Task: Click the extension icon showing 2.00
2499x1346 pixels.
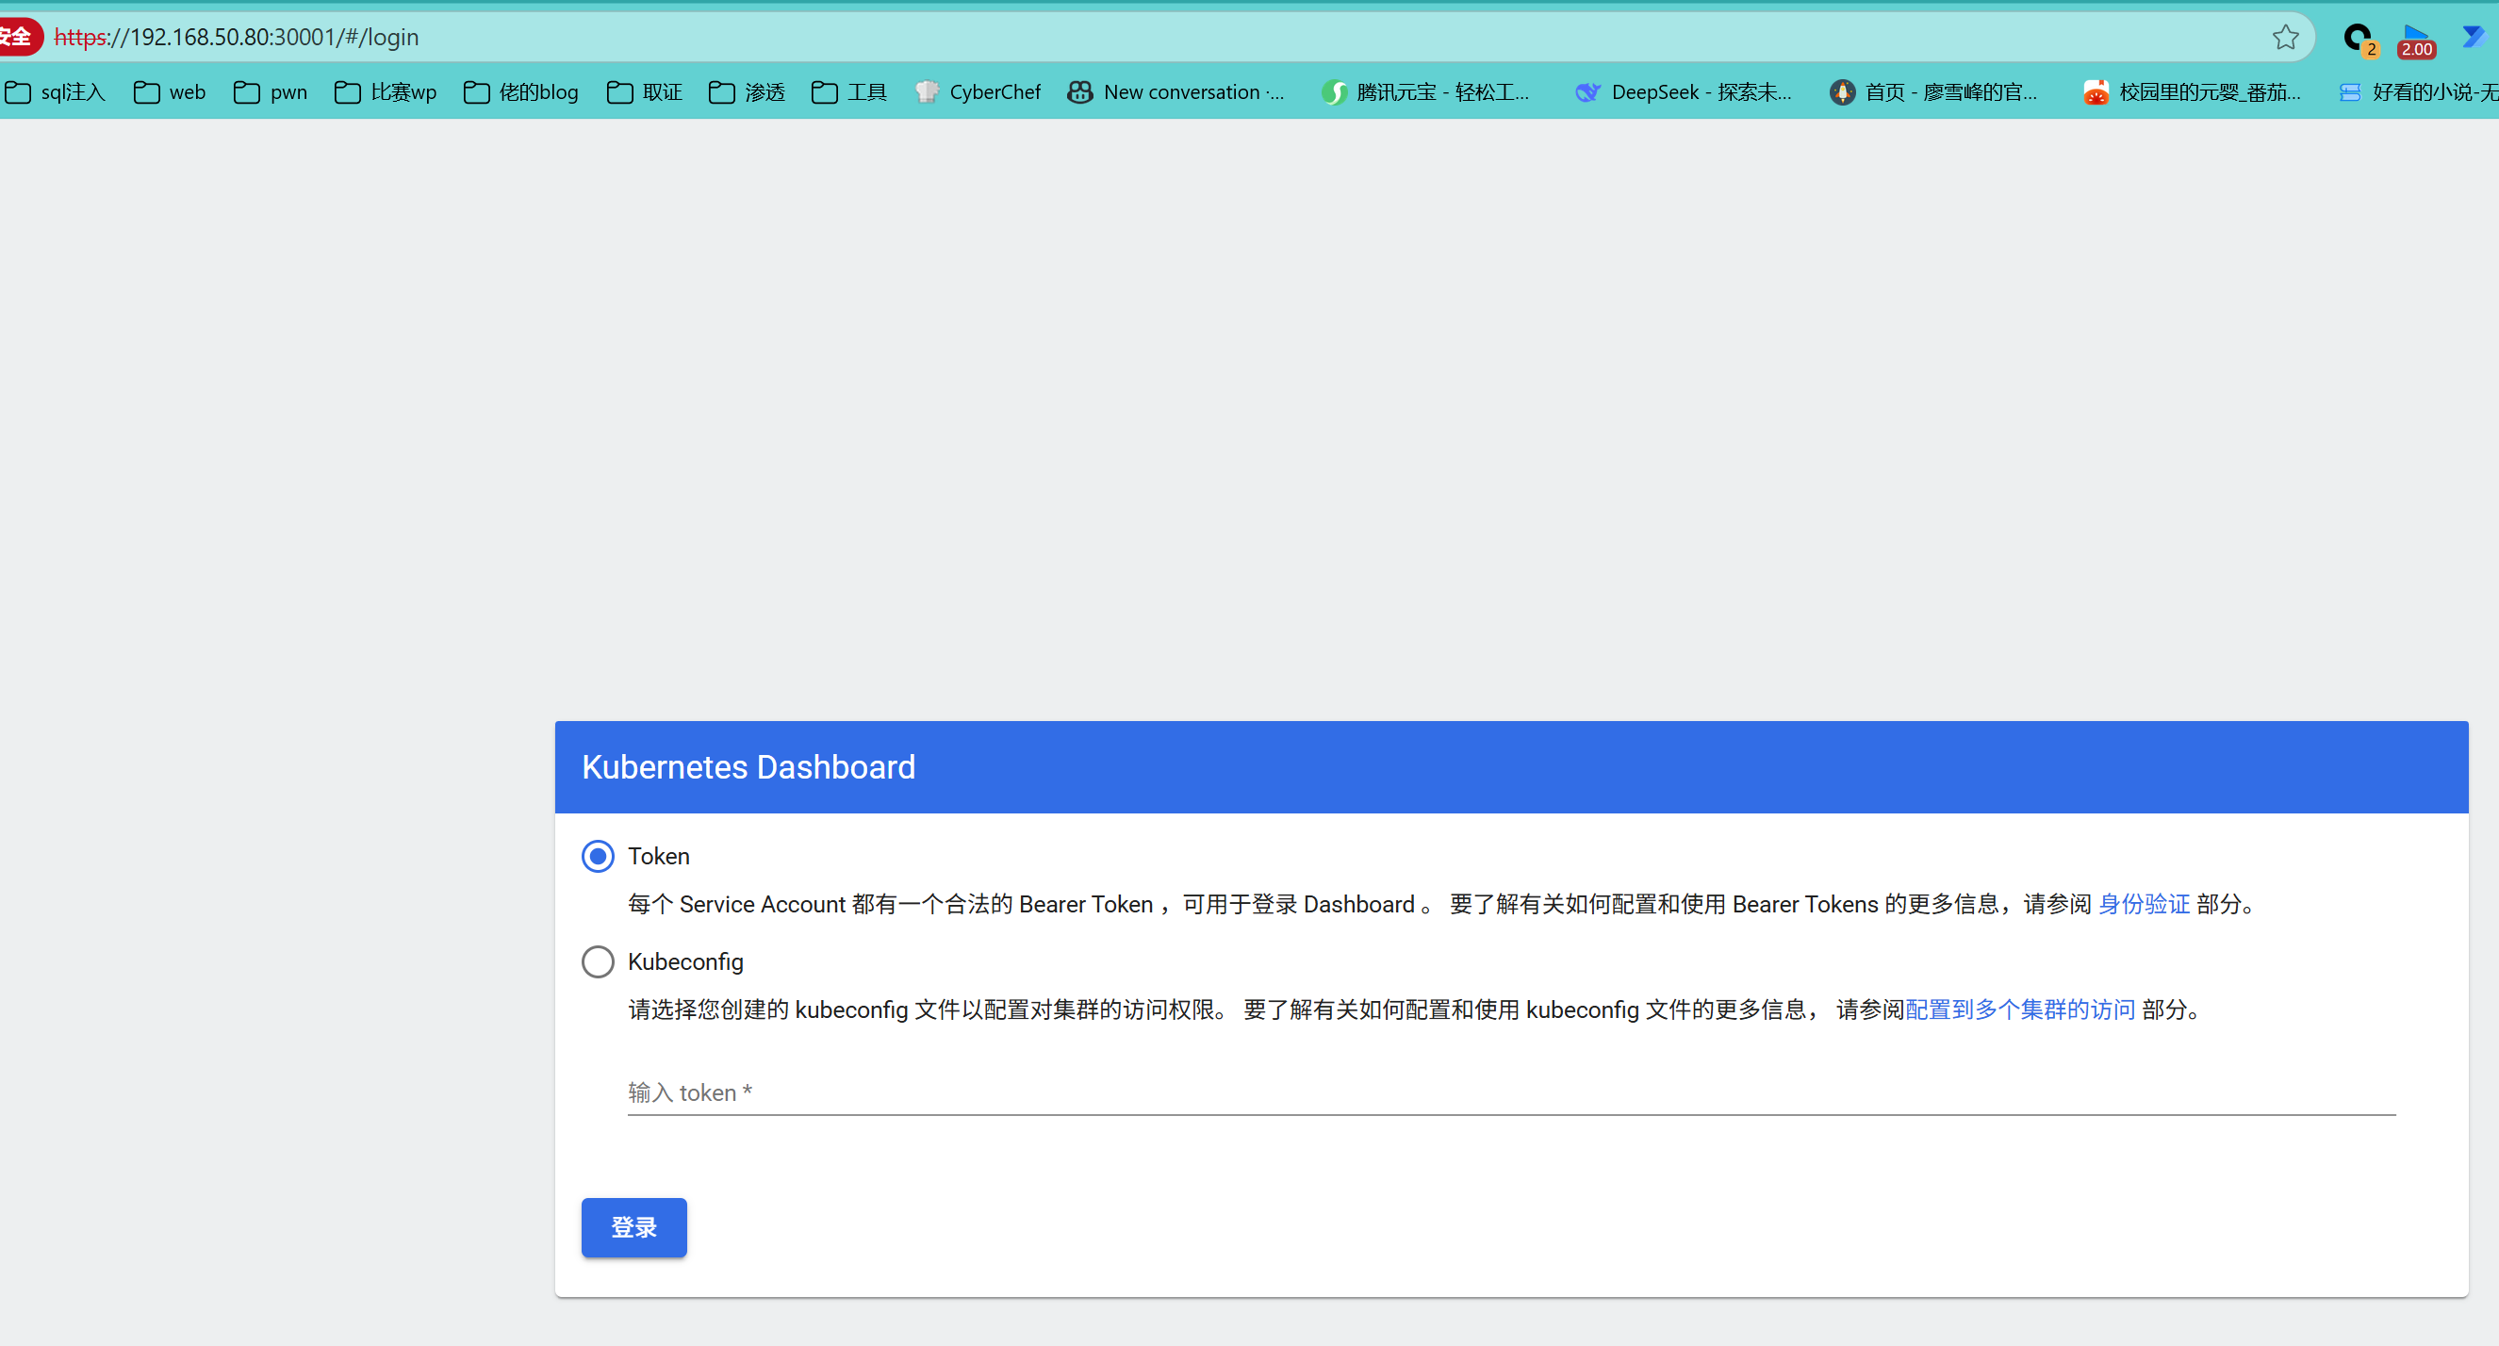Action: (x=2415, y=41)
